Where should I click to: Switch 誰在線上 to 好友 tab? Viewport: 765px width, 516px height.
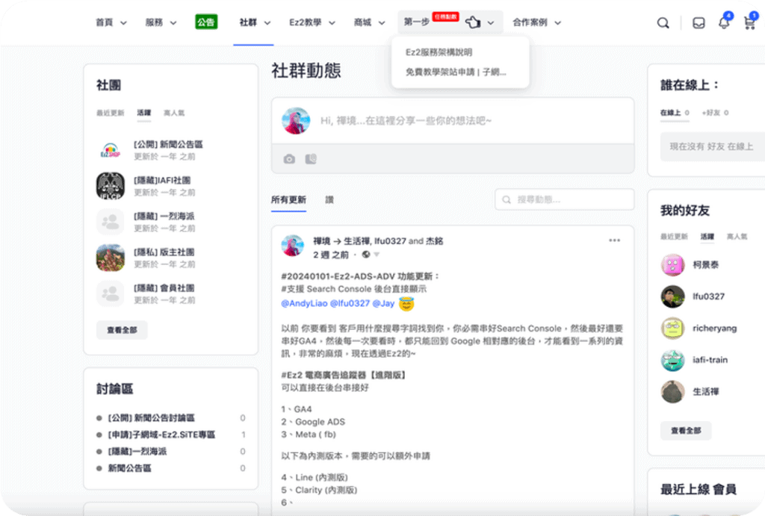(x=715, y=113)
